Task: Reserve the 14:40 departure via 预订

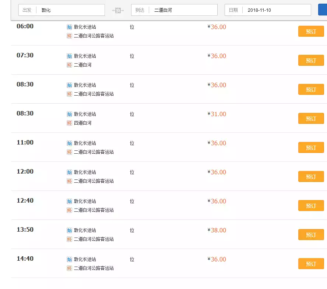Action: (x=311, y=264)
